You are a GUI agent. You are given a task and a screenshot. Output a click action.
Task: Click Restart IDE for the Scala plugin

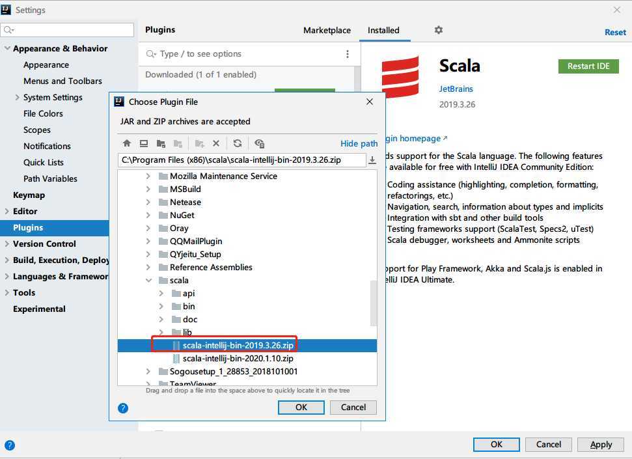(588, 66)
